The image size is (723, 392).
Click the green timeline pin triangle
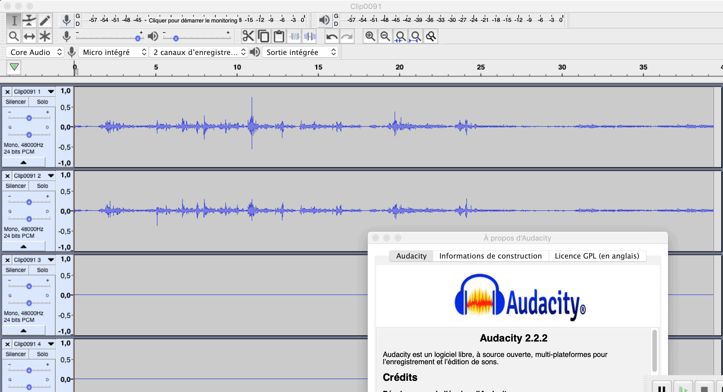(14, 67)
